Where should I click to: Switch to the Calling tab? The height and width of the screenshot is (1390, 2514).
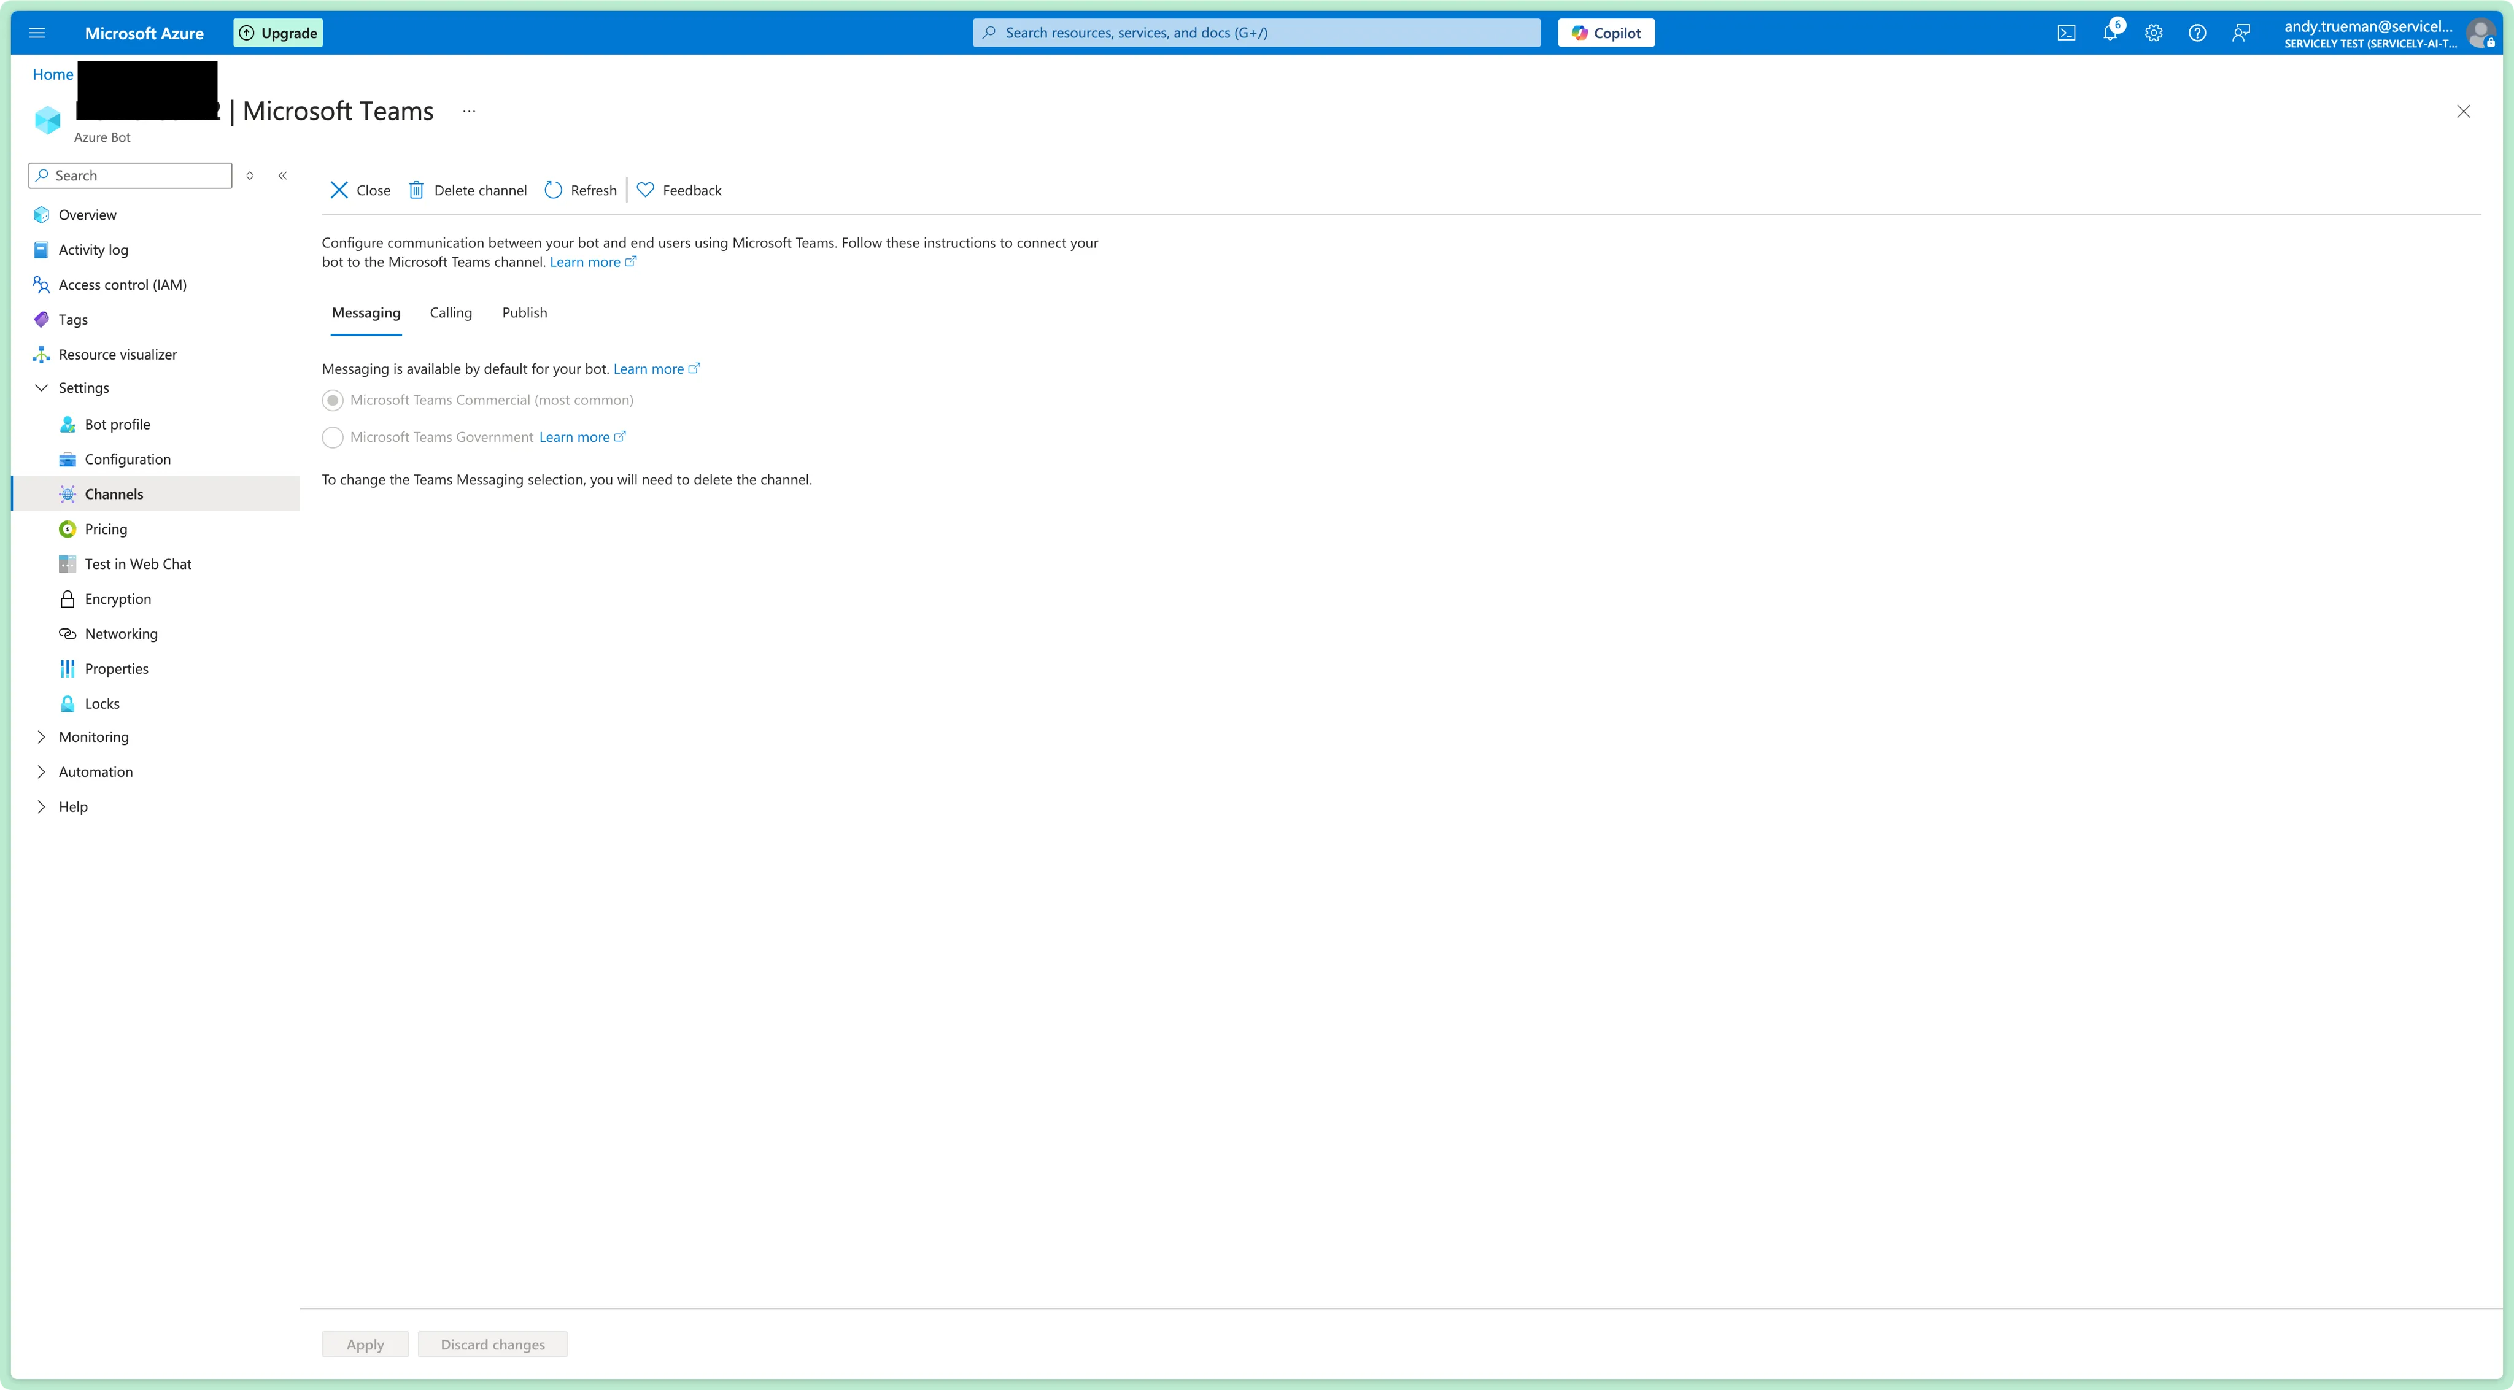click(451, 312)
